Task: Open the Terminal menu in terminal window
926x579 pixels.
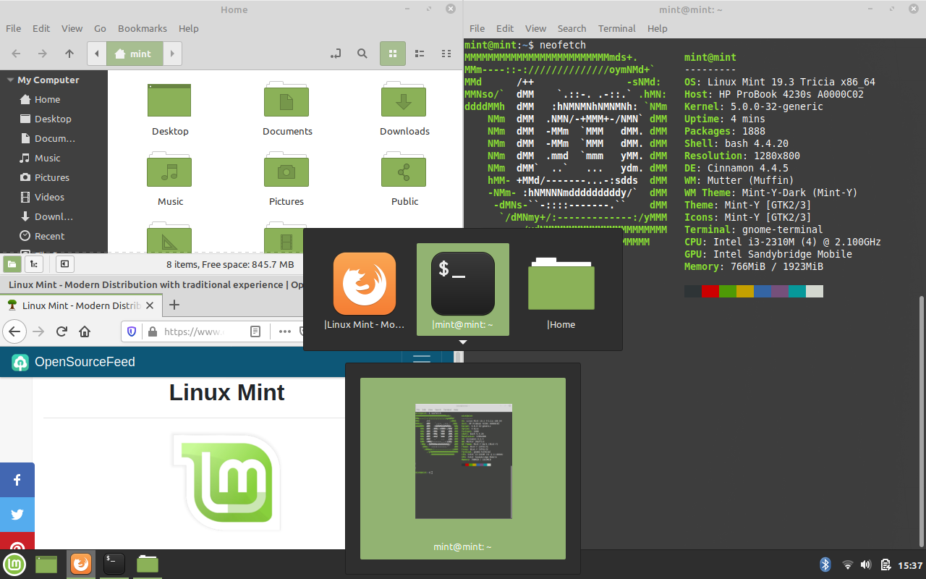Action: 617,29
